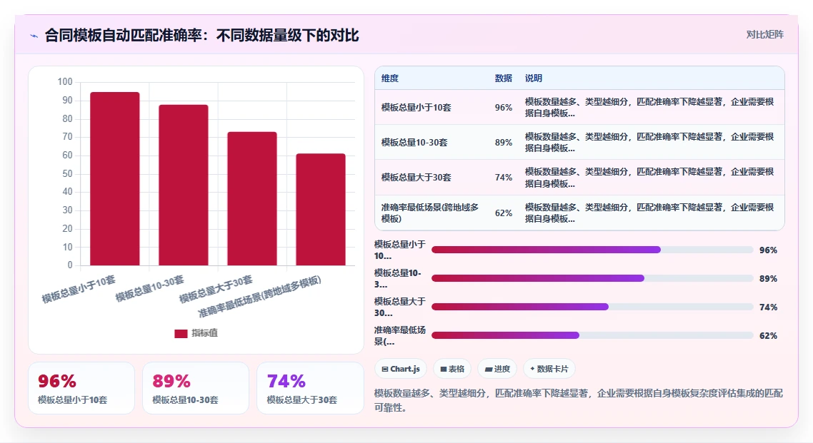Click the 对比矩阵 label in the header
813x443 pixels.
pyautogui.click(x=765, y=35)
